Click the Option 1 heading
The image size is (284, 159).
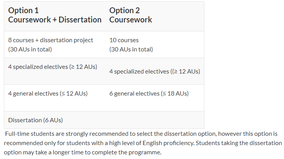tap(23, 10)
